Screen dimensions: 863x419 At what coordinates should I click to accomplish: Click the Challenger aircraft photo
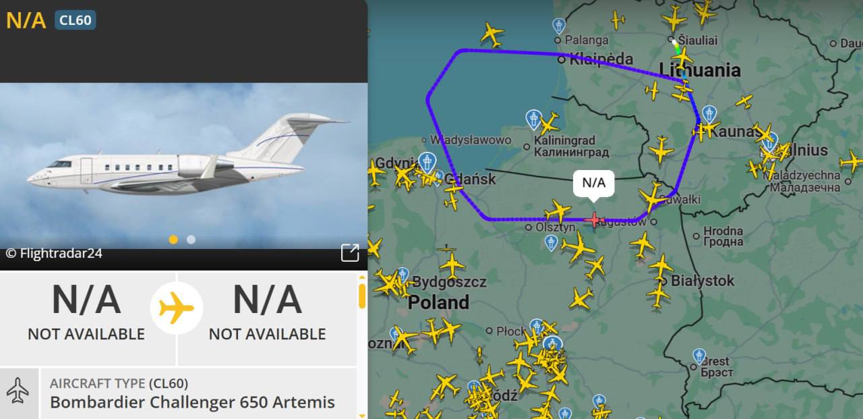[183, 166]
